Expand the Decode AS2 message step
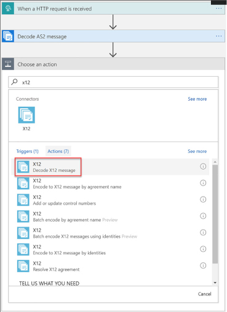The image size is (227, 312). point(113,36)
